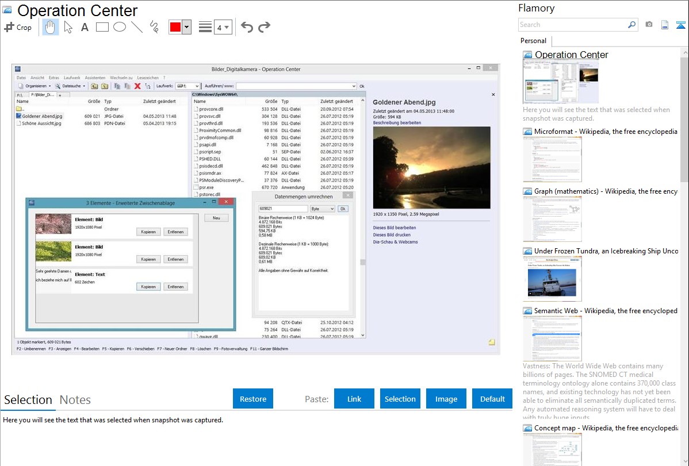The image size is (689, 466).
Task: Click the magnifier icon in search box
Action: (x=631, y=25)
